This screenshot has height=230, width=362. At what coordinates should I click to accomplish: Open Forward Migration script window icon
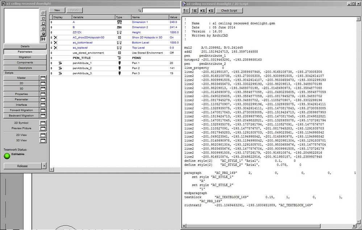[43, 110]
